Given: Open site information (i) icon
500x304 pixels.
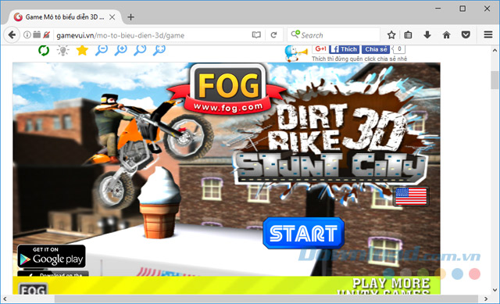Looking at the screenshot, I should [27, 34].
